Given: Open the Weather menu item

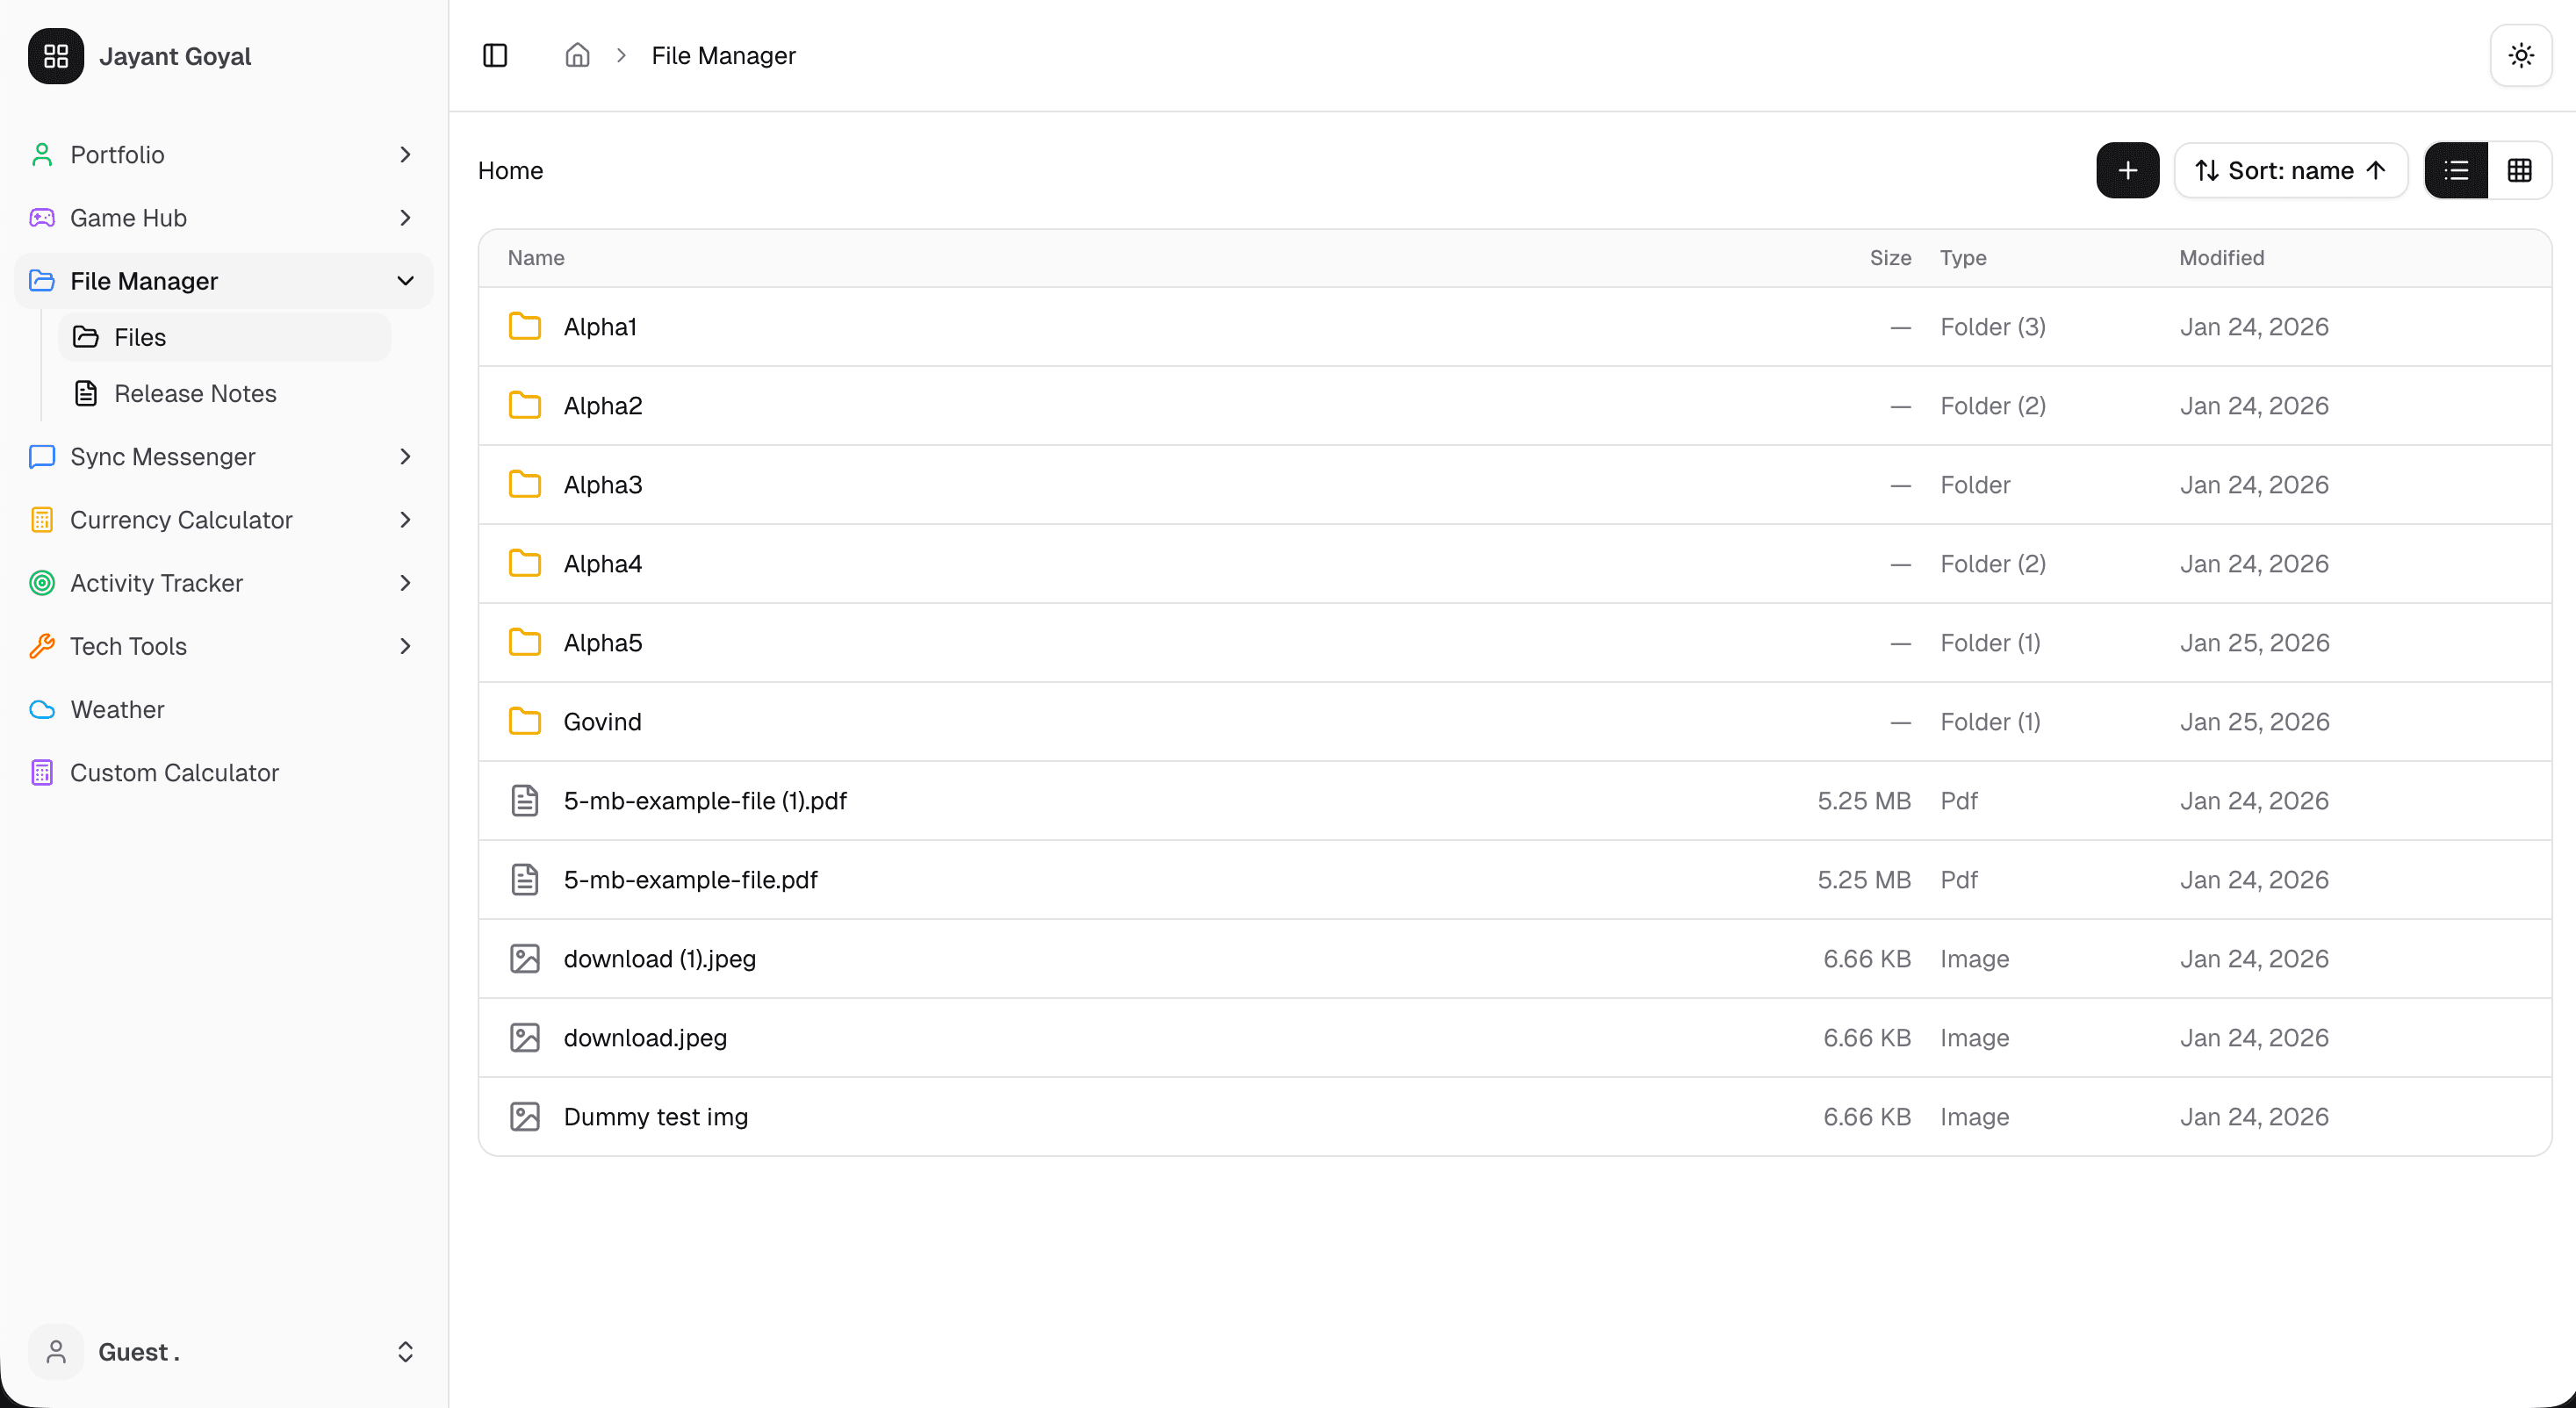Looking at the screenshot, I should [x=224, y=709].
